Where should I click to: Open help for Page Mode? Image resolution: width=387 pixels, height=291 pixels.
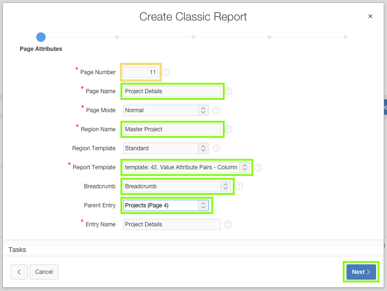[217, 110]
